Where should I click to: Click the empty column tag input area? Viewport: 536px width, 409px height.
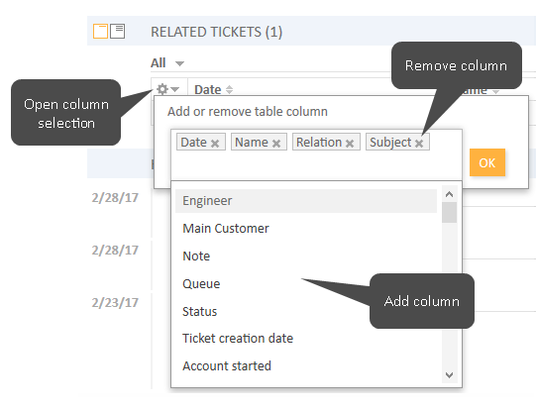pyautogui.click(x=316, y=165)
